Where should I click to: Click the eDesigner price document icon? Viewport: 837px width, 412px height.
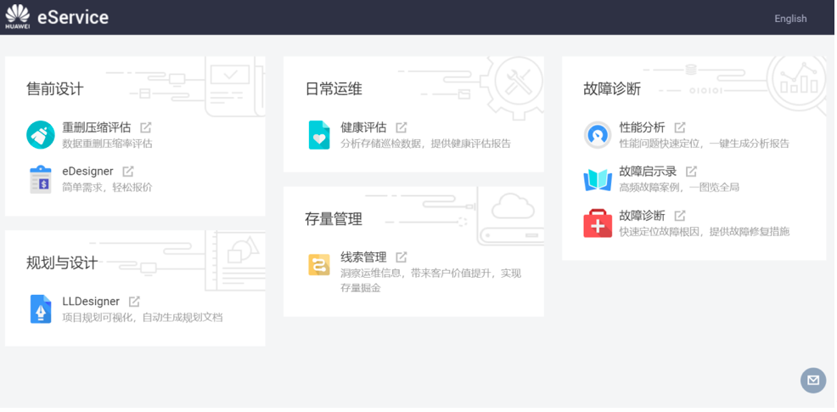point(41,179)
